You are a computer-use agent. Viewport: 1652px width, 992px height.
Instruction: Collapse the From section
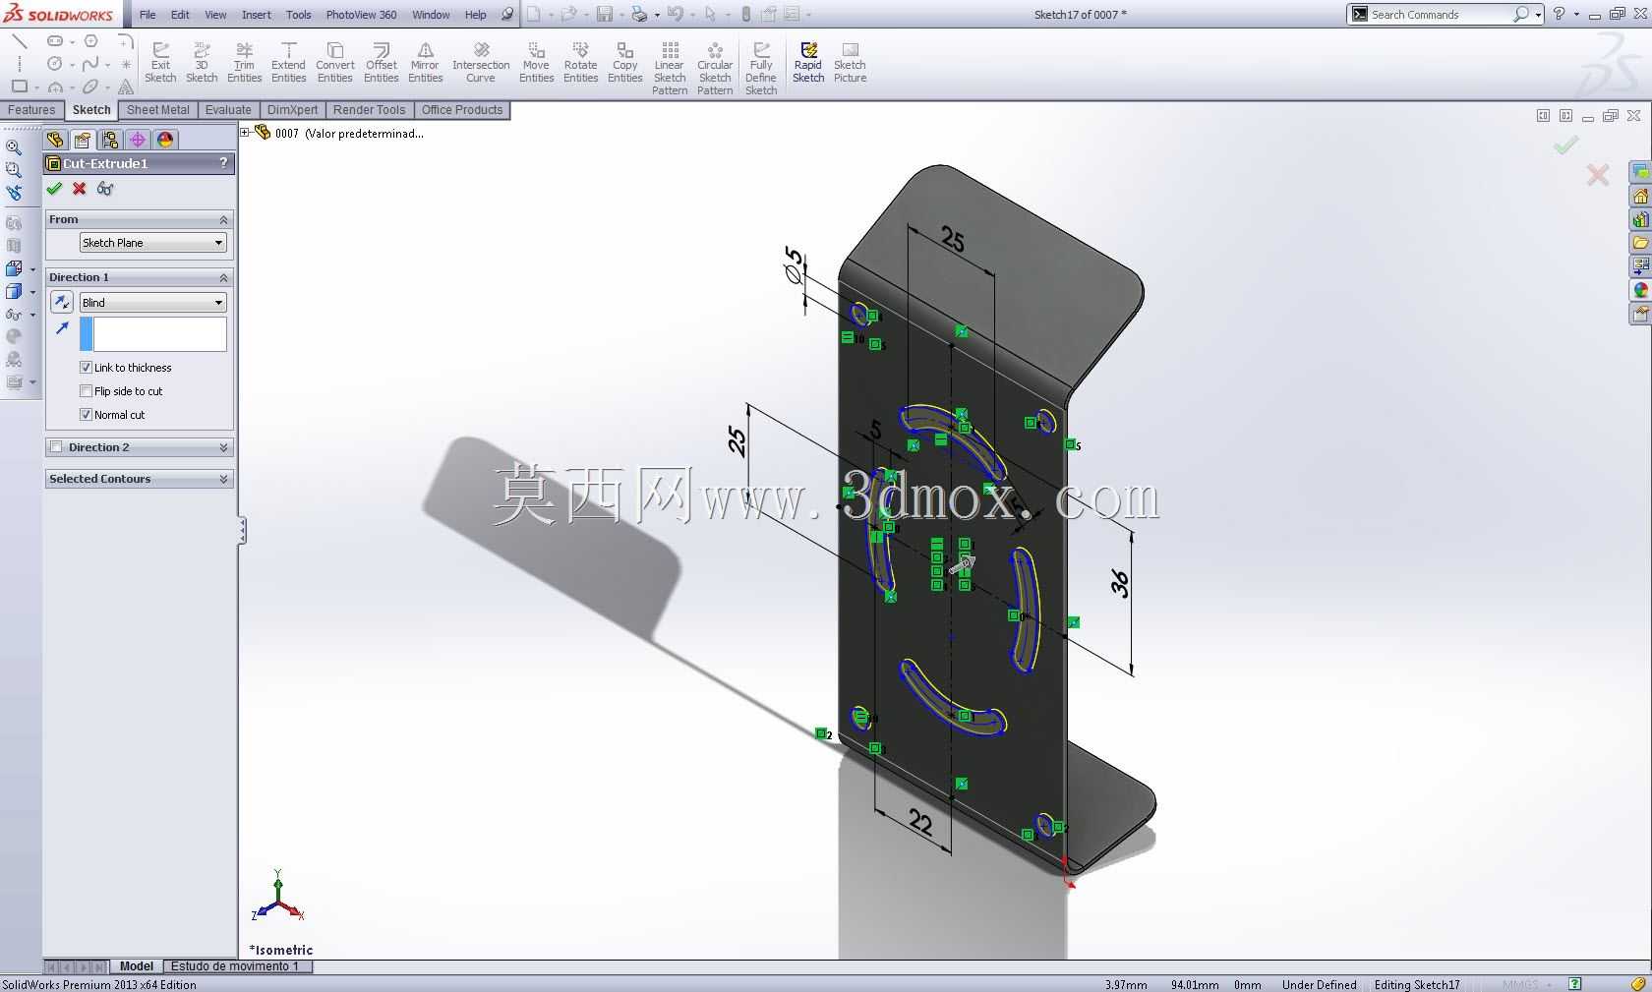[223, 219]
